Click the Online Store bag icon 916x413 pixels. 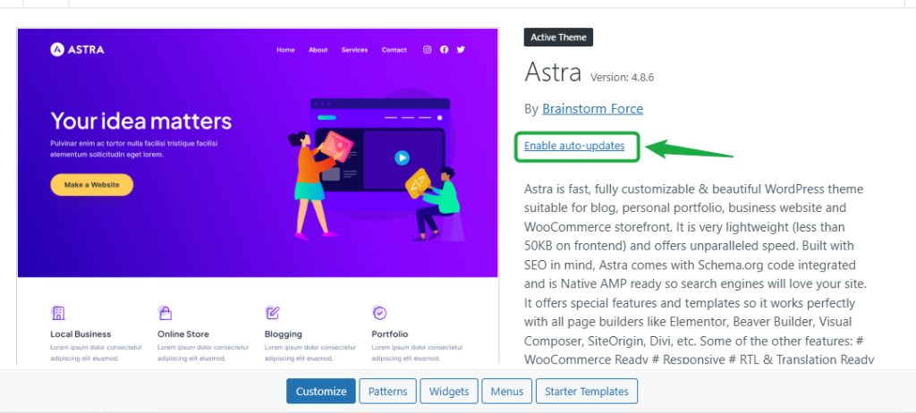(x=165, y=313)
